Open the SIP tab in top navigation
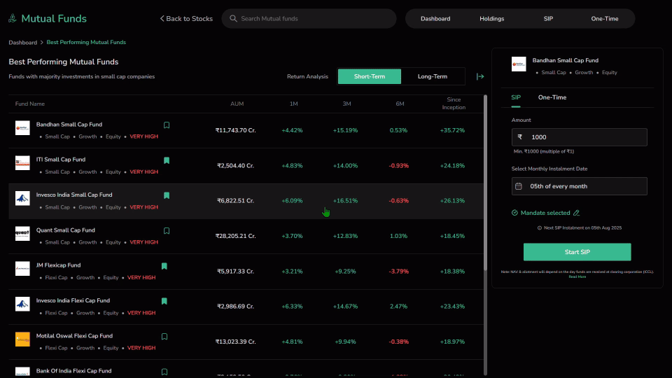Screen dimensions: 672x378 click(548, 19)
